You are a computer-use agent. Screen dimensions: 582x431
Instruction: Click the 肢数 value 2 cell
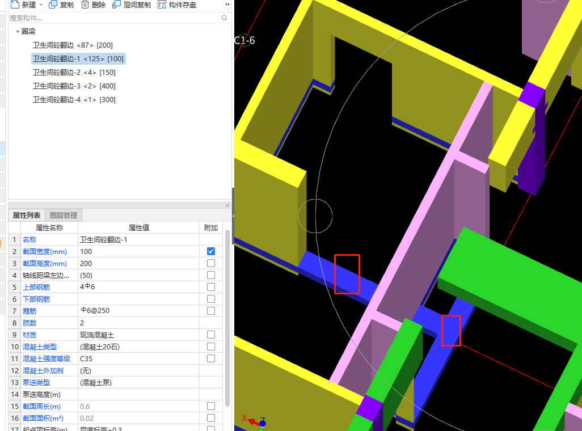[139, 323]
